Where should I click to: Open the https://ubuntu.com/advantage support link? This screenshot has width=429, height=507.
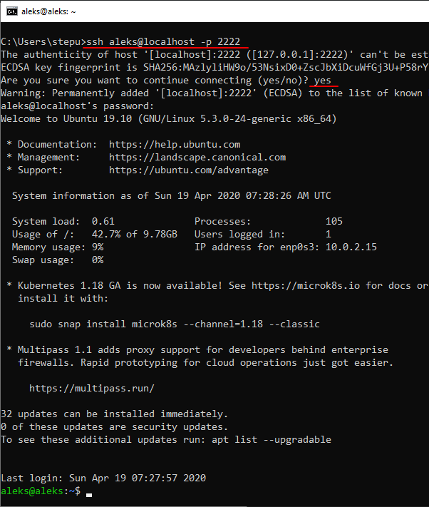point(189,170)
